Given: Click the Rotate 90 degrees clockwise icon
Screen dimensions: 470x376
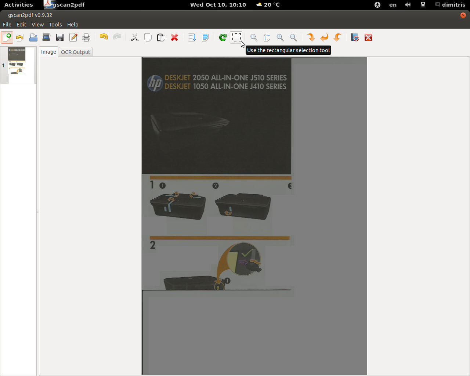Looking at the screenshot, I should coord(311,37).
